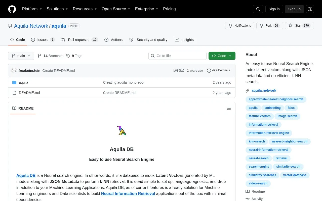Open the main branch selector dropdown
322x201 pixels.
point(21,56)
